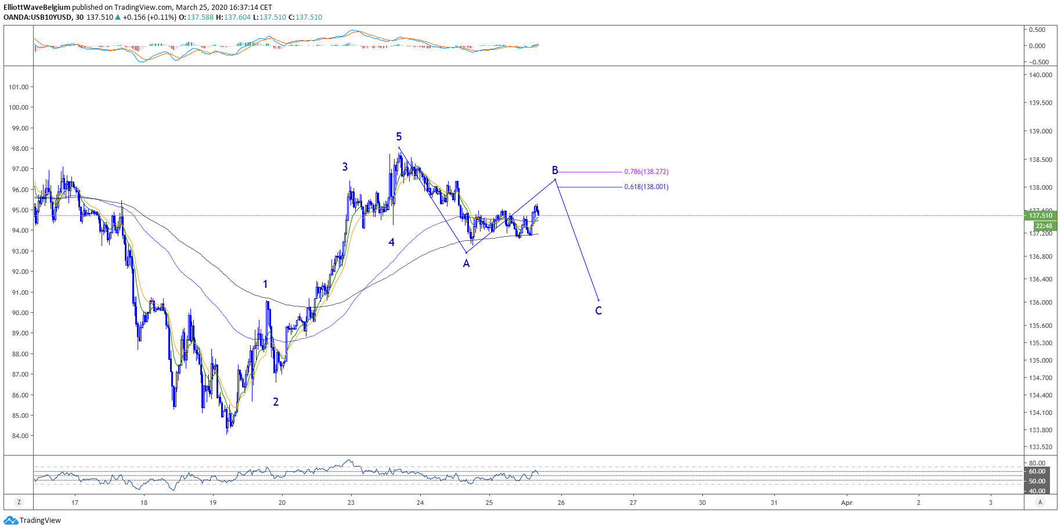Image resolution: width=1061 pixels, height=531 pixels.
Task: Click the 23 date on the time axis
Action: click(x=351, y=503)
